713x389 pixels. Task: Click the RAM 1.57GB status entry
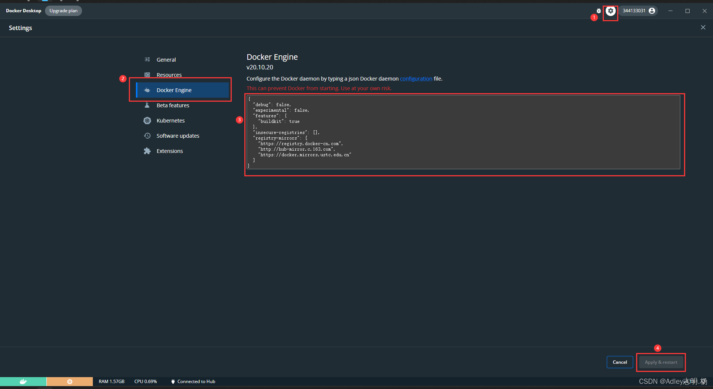click(x=111, y=382)
